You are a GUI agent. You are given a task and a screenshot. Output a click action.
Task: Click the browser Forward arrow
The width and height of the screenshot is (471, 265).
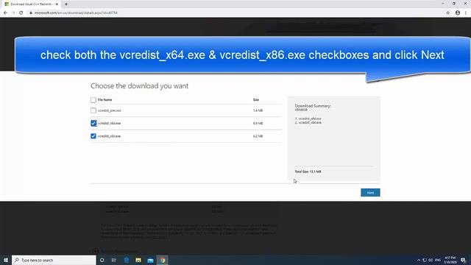click(x=13, y=13)
